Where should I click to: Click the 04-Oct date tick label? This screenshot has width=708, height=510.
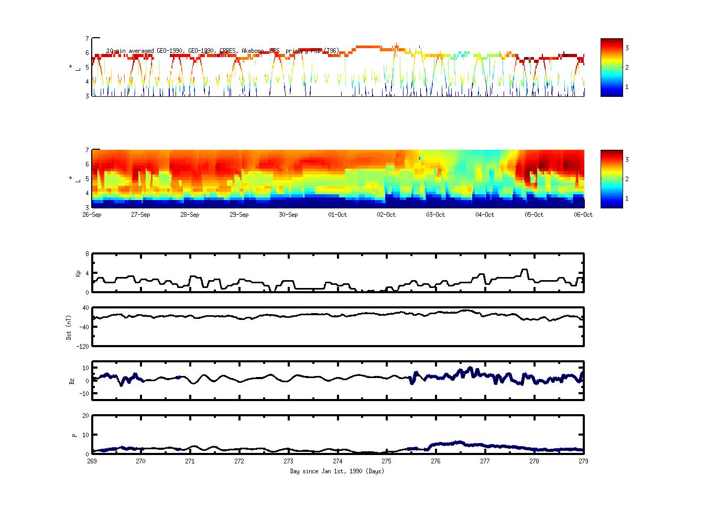pos(485,215)
